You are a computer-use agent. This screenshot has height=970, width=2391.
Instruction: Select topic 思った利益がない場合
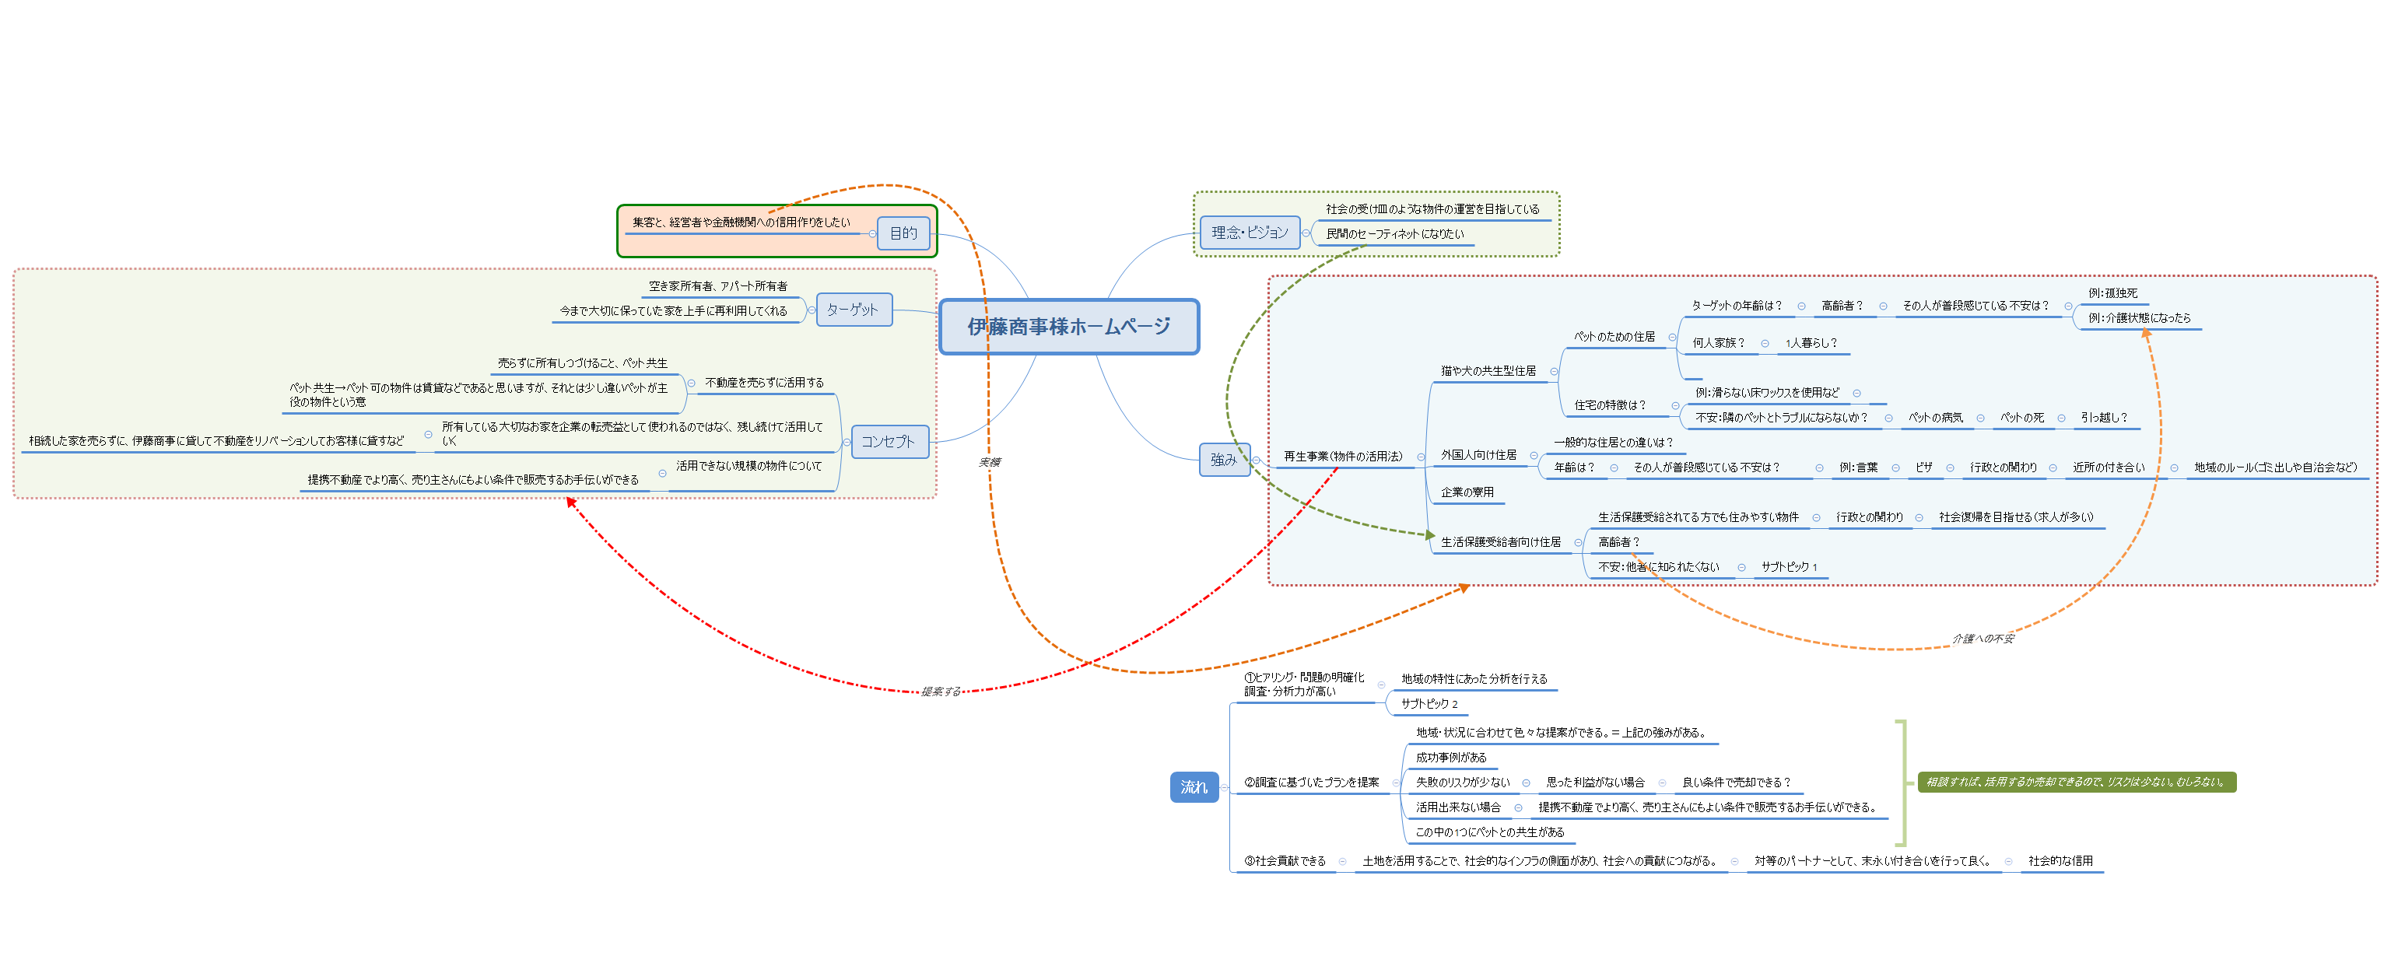click(1594, 783)
